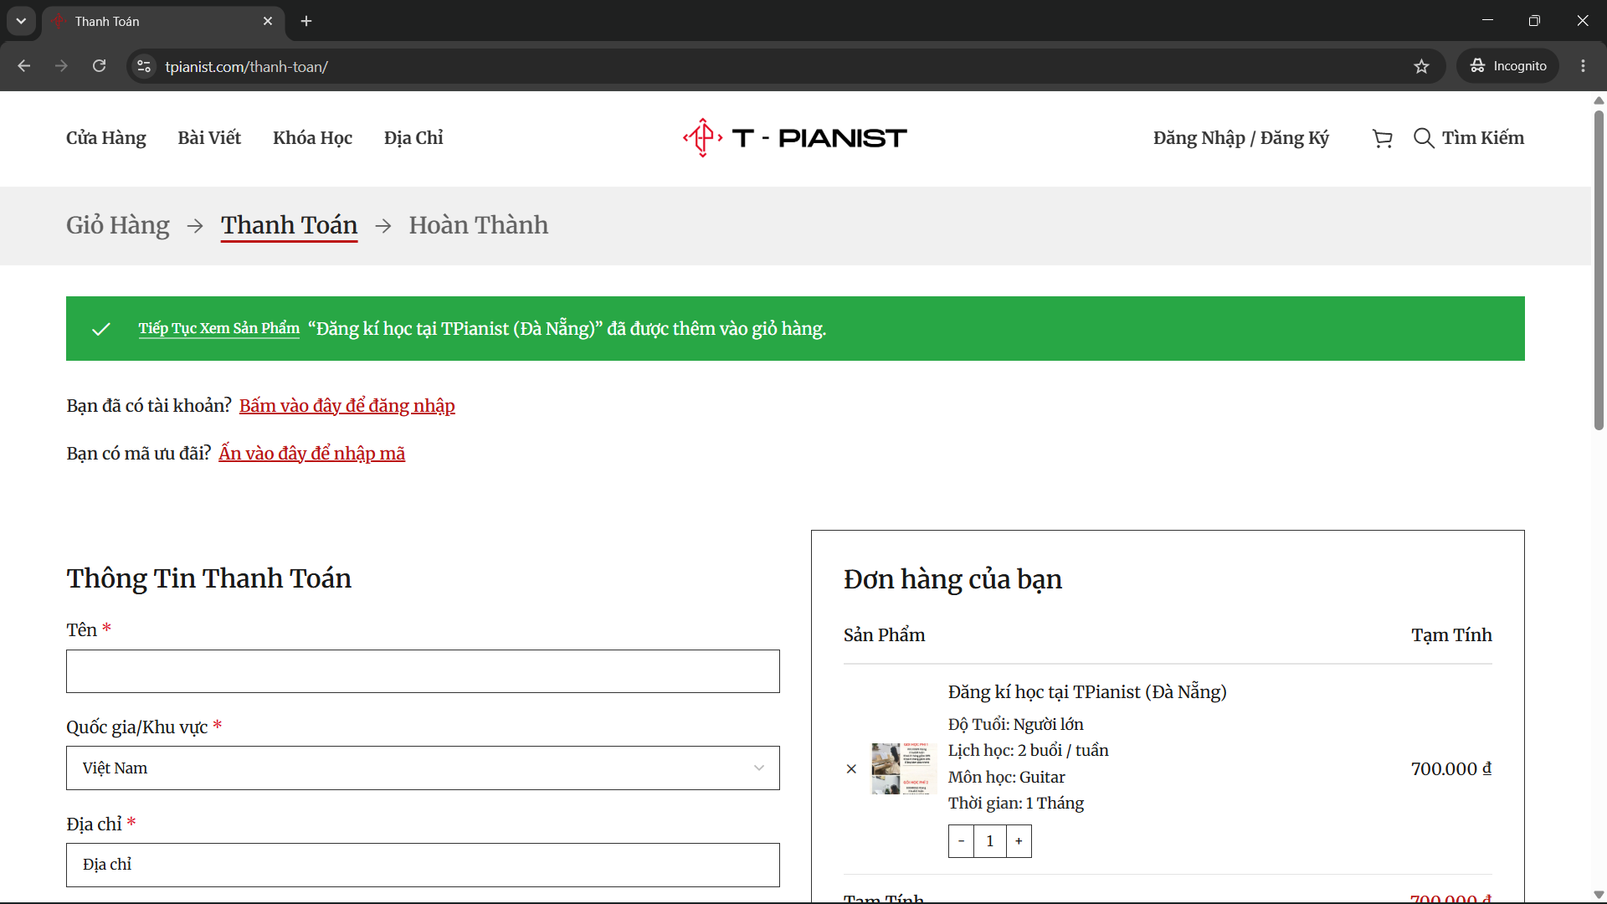Click the search magnifier icon
Viewport: 1607px width, 904px height.
pos(1424,138)
